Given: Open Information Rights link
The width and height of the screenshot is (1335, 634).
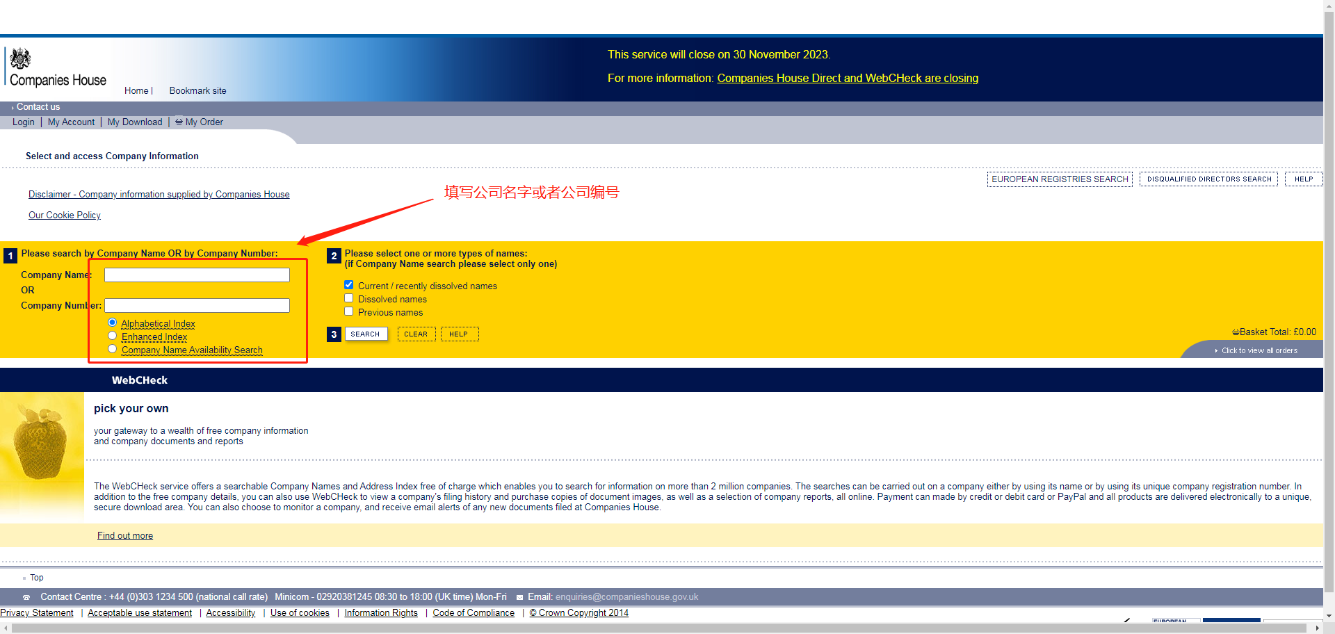Looking at the screenshot, I should click(x=381, y=613).
